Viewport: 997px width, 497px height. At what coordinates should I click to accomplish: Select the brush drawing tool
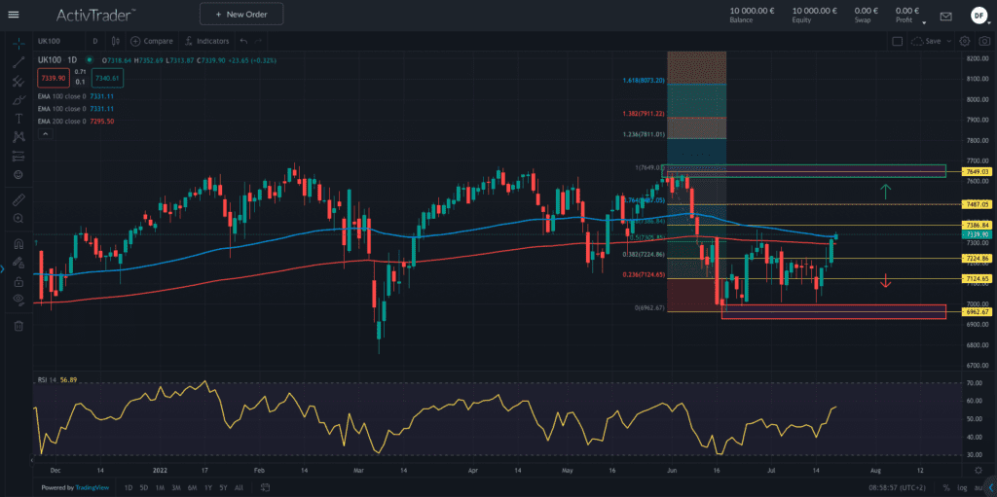coord(18,100)
